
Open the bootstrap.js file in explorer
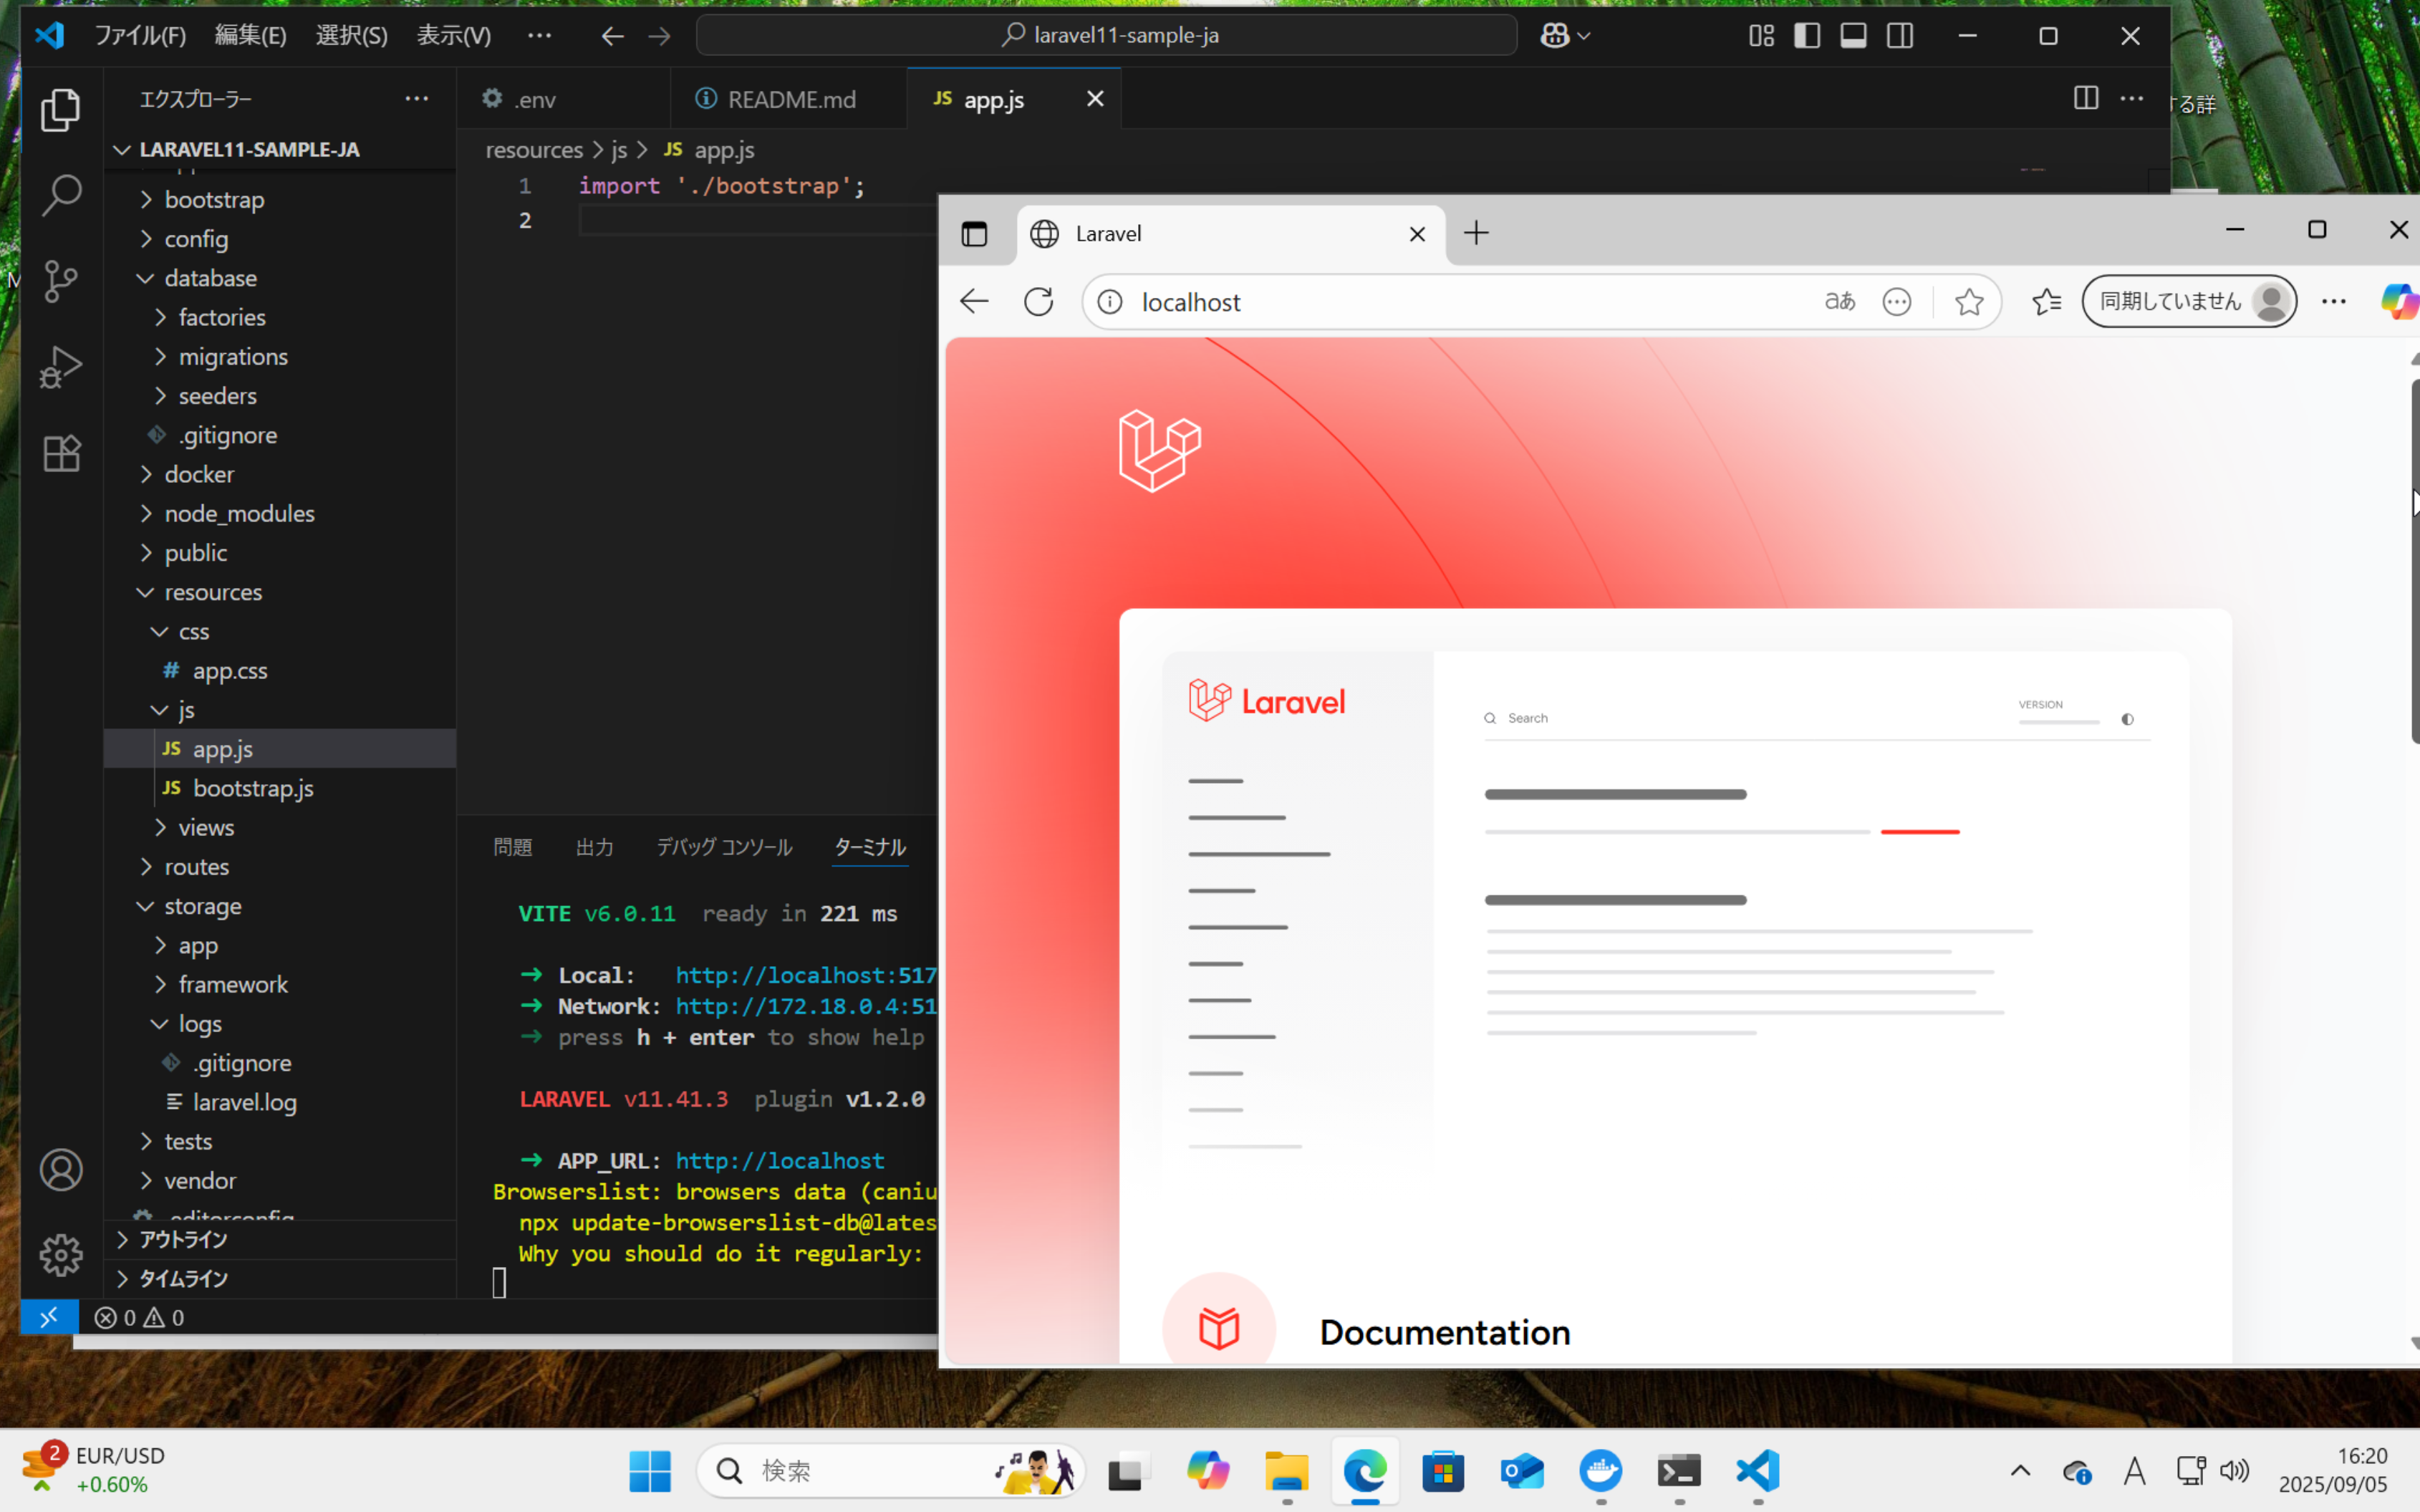[x=253, y=788]
